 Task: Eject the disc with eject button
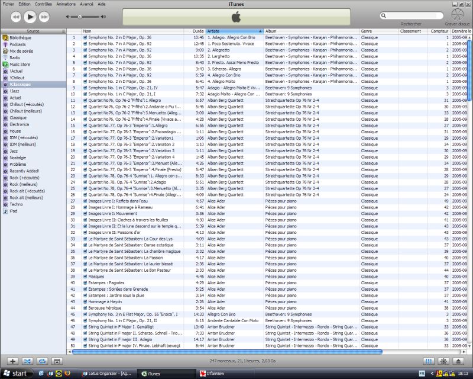459,361
